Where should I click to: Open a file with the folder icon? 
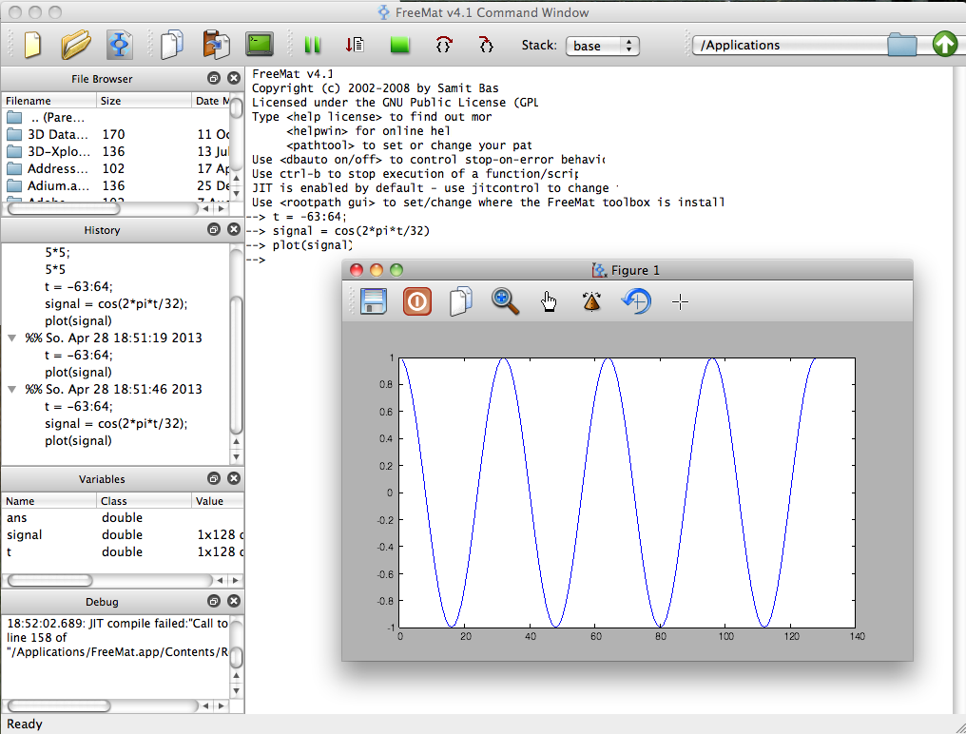(76, 45)
